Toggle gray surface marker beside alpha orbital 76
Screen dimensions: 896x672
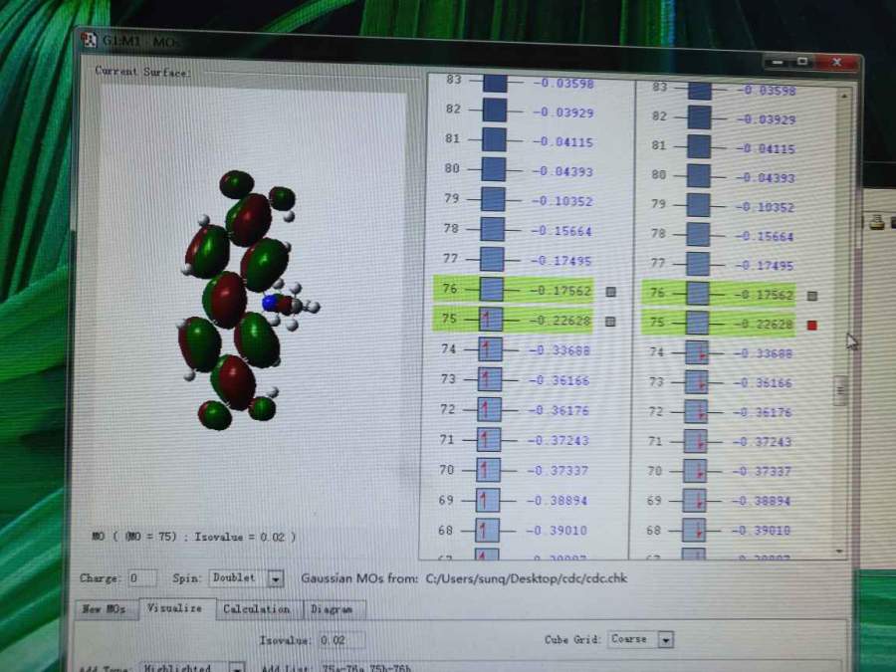pyautogui.click(x=610, y=293)
